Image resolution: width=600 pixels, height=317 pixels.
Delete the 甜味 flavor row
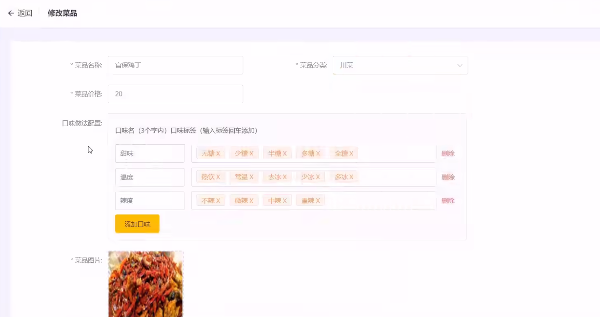(448, 153)
